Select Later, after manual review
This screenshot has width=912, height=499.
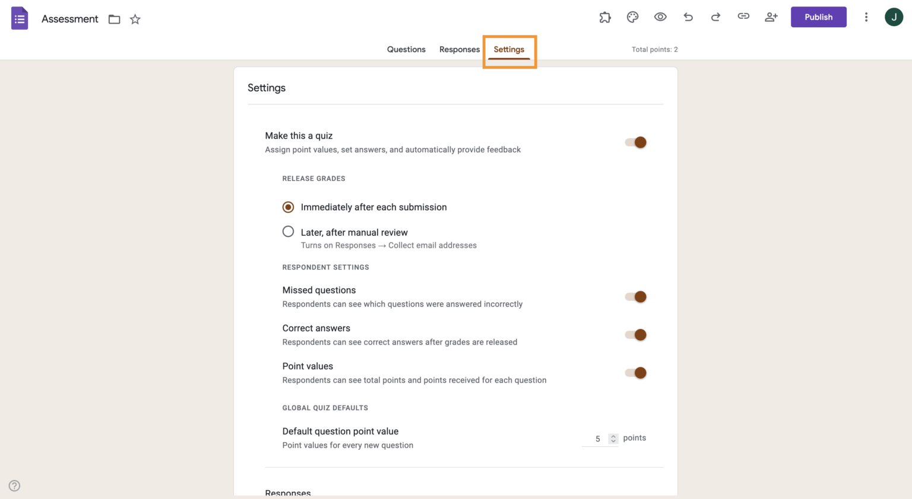(x=288, y=231)
